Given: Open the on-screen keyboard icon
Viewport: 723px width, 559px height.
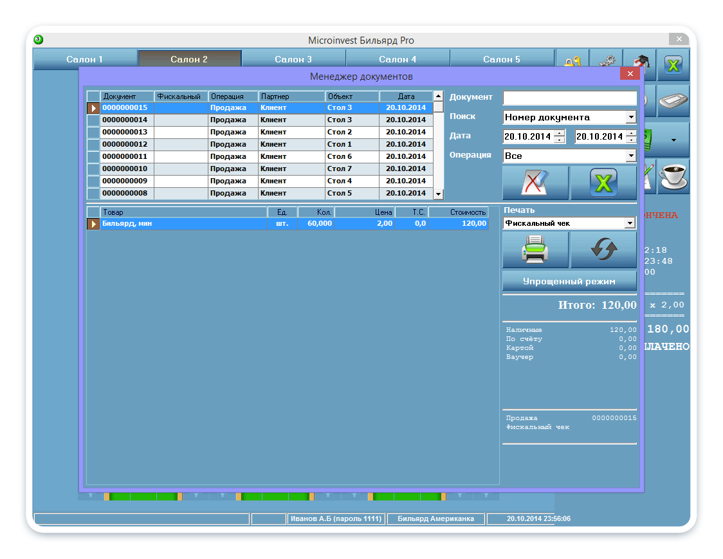Looking at the screenshot, I should [x=673, y=101].
